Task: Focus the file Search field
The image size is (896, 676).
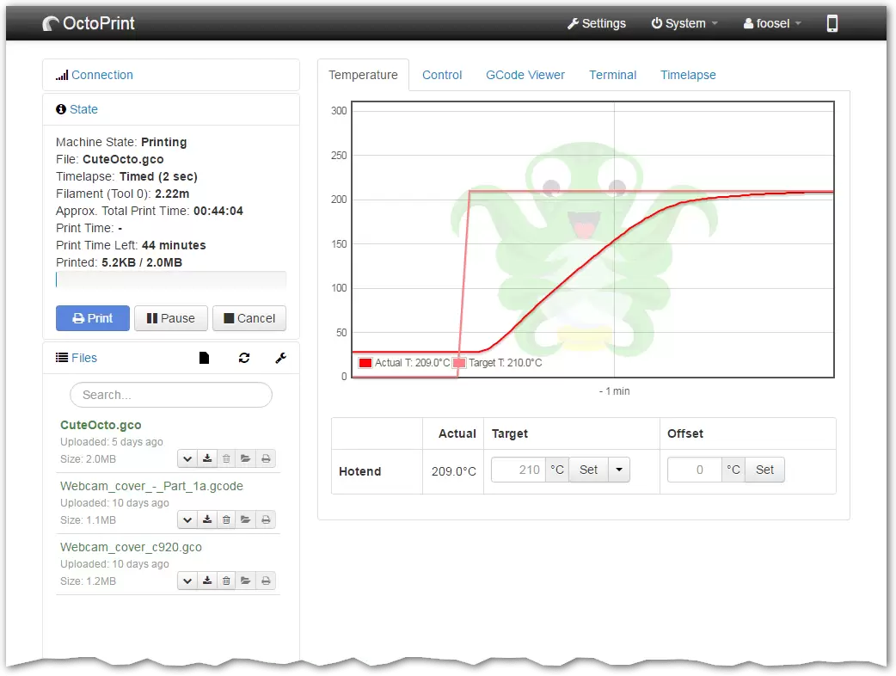Action: [171, 395]
